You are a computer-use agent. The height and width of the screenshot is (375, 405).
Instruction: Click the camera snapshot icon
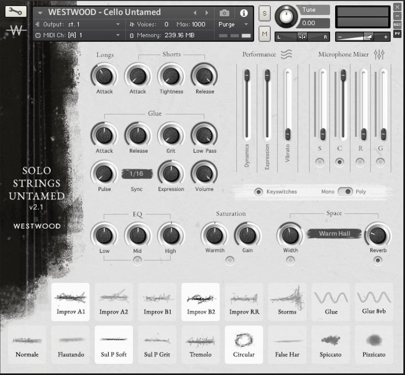[224, 13]
